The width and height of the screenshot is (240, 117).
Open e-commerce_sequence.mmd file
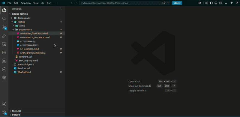point(37,37)
